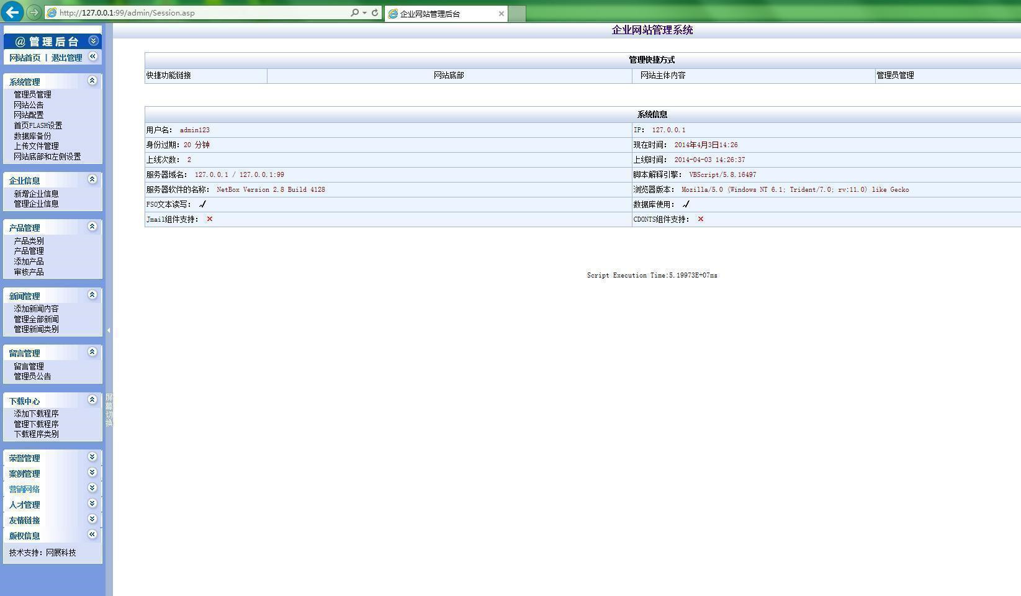Open 网站底部 shortcut link
Screen dimensions: 1021x596
click(449, 75)
